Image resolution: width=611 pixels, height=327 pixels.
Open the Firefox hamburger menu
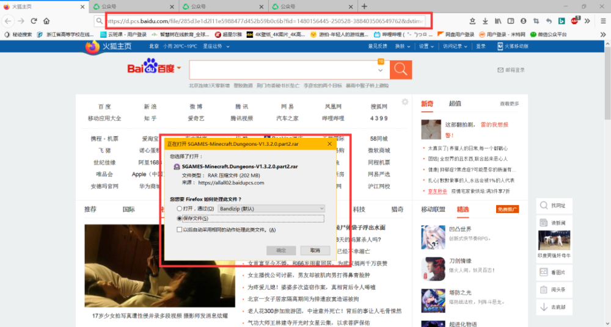coord(602,21)
